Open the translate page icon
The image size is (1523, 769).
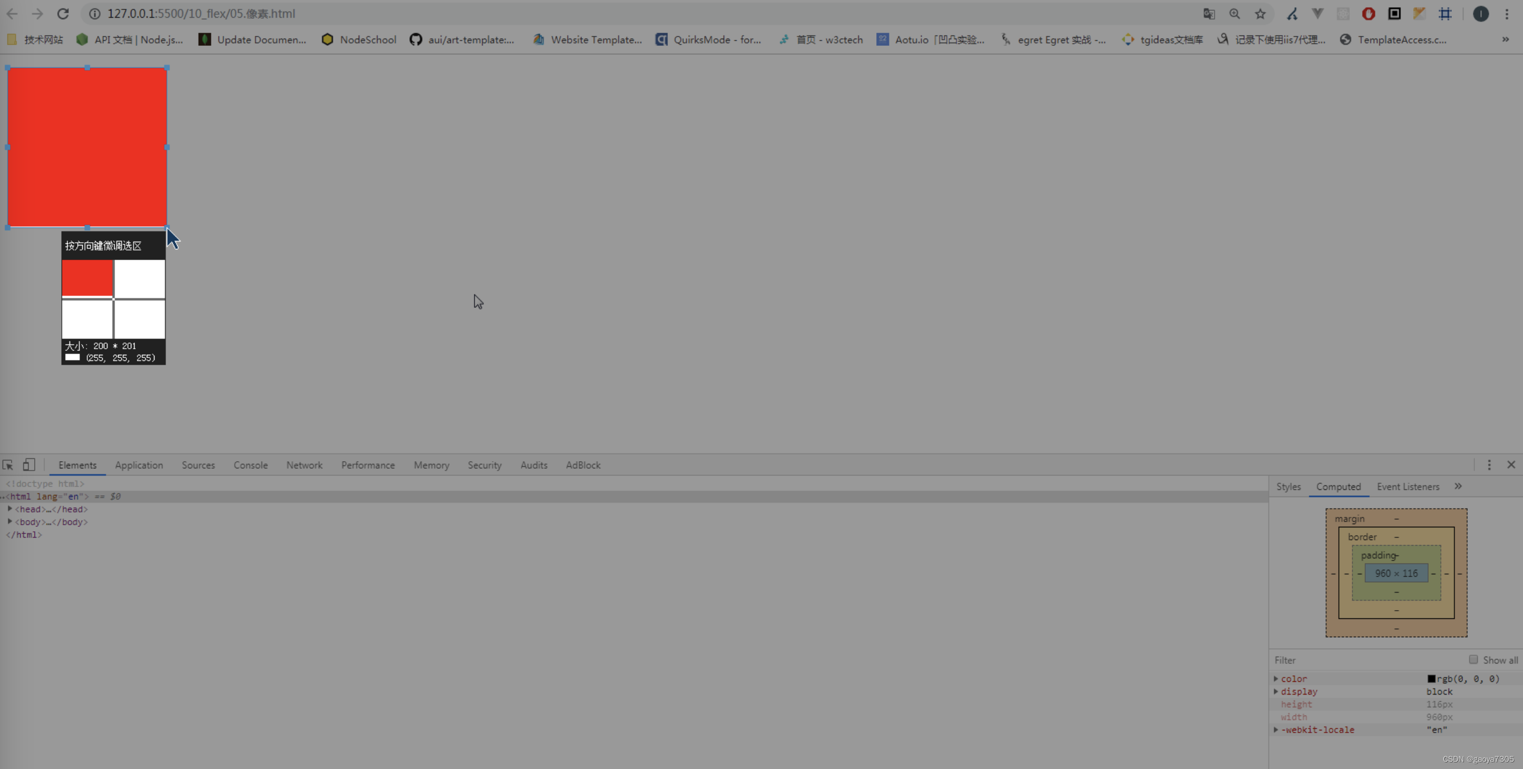pos(1209,14)
